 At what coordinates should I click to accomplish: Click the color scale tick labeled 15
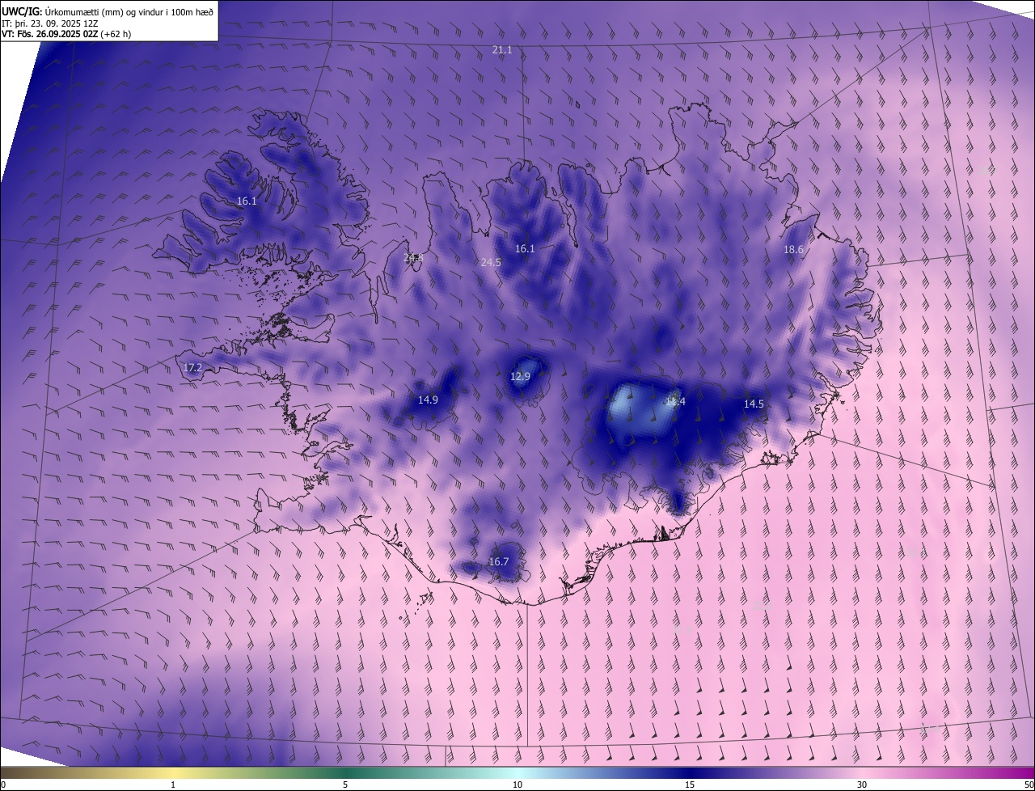(690, 785)
